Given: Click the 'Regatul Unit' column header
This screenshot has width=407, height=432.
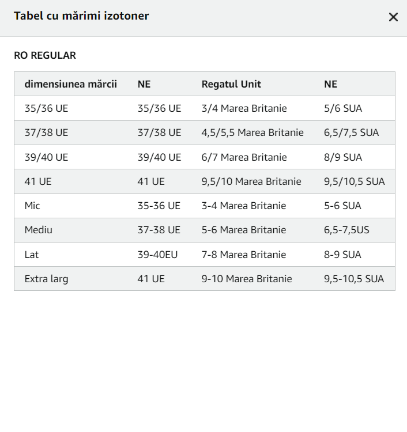Looking at the screenshot, I should click(231, 84).
